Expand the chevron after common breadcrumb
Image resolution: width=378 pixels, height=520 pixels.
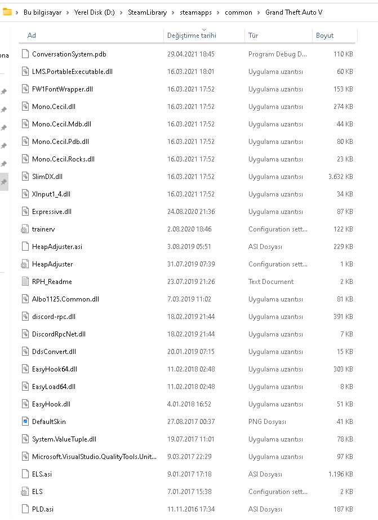pyautogui.click(x=259, y=12)
